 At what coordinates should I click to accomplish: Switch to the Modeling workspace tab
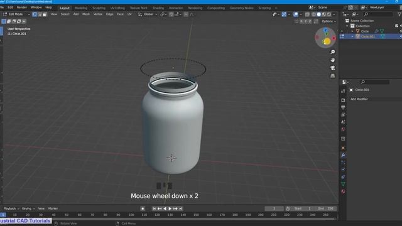tap(81, 8)
